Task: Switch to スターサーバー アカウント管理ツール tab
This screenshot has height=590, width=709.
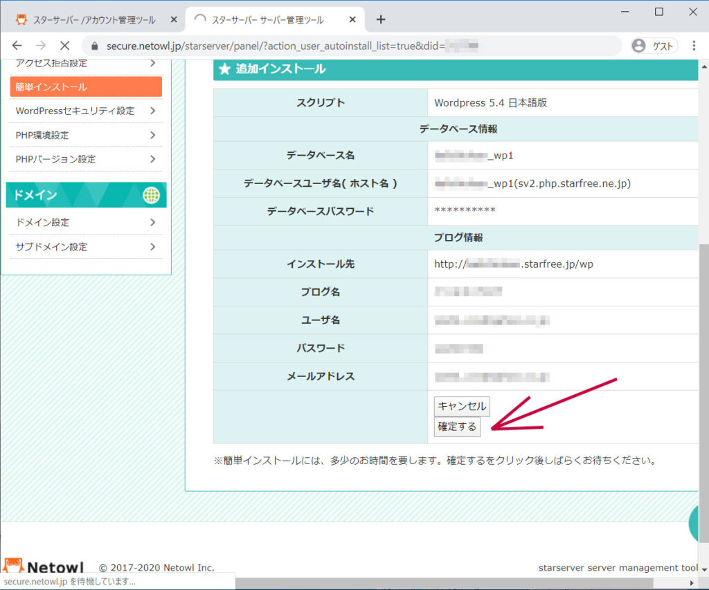Action: point(93,20)
